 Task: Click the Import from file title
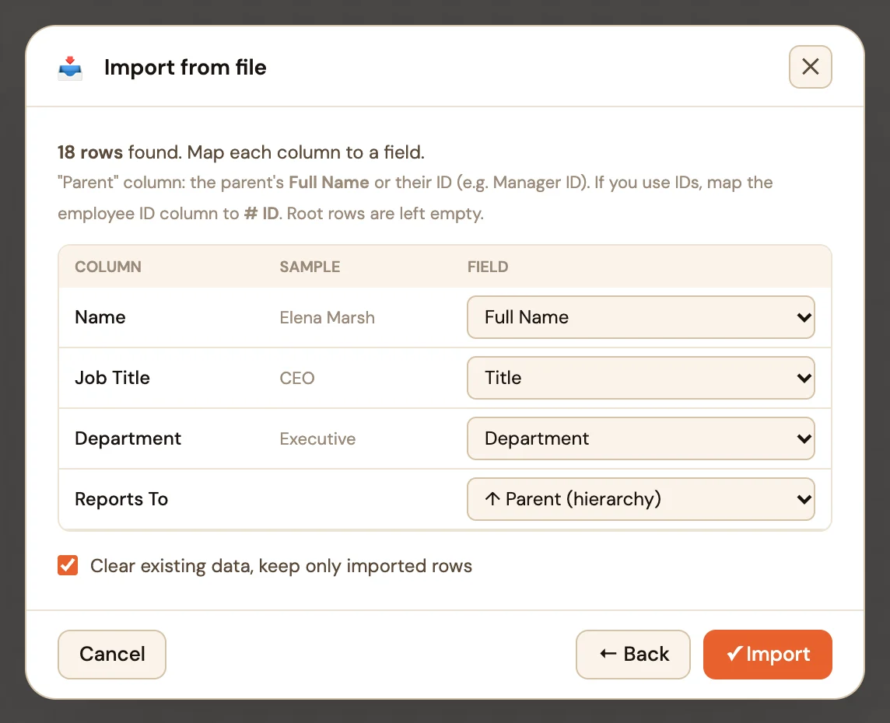point(185,68)
